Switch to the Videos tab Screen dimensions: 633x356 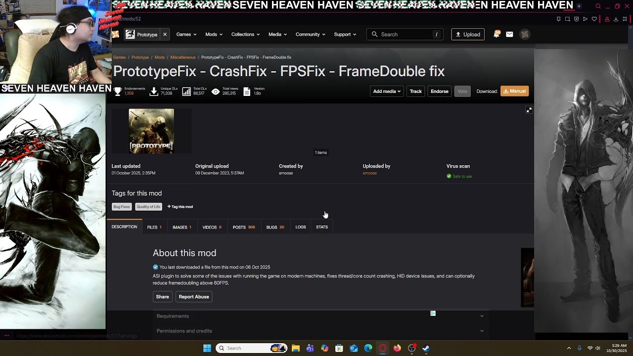point(212,227)
